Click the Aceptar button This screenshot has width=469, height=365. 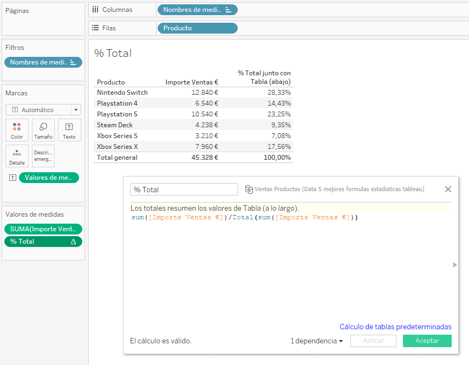pyautogui.click(x=427, y=341)
